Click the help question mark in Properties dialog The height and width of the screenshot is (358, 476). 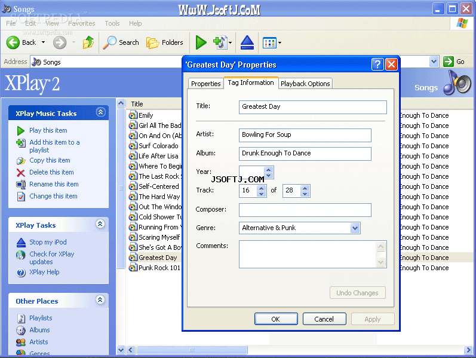(377, 65)
